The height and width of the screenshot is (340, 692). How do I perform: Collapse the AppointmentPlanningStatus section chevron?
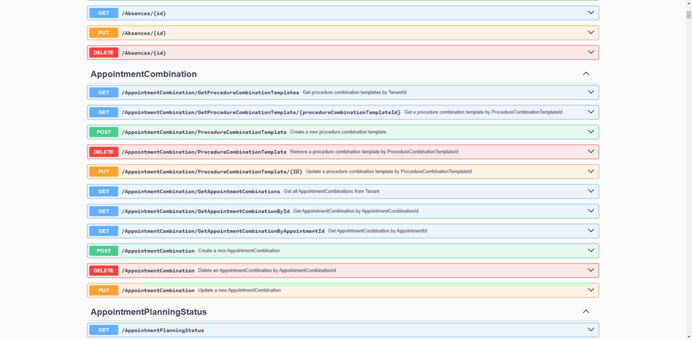[x=586, y=312]
